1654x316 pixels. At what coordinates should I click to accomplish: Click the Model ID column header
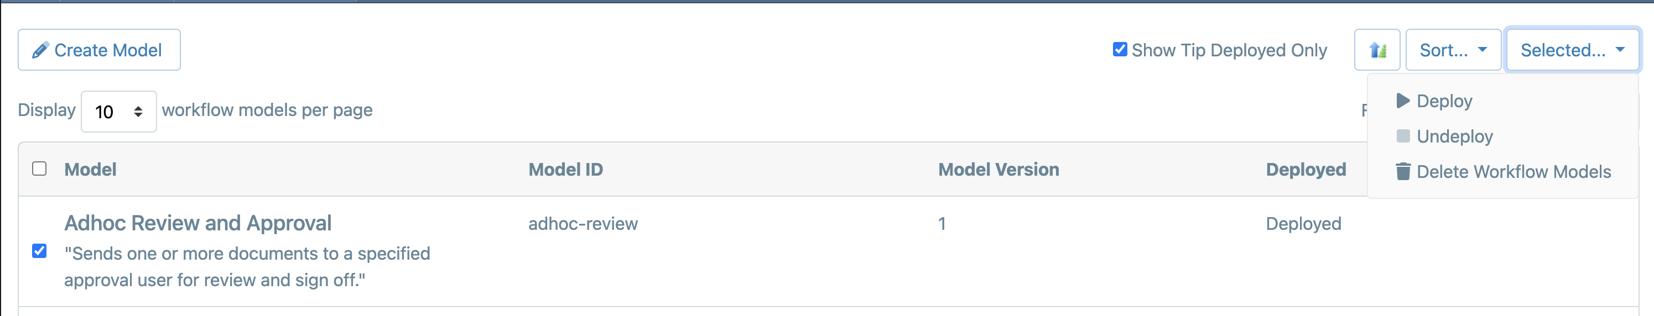[566, 169]
